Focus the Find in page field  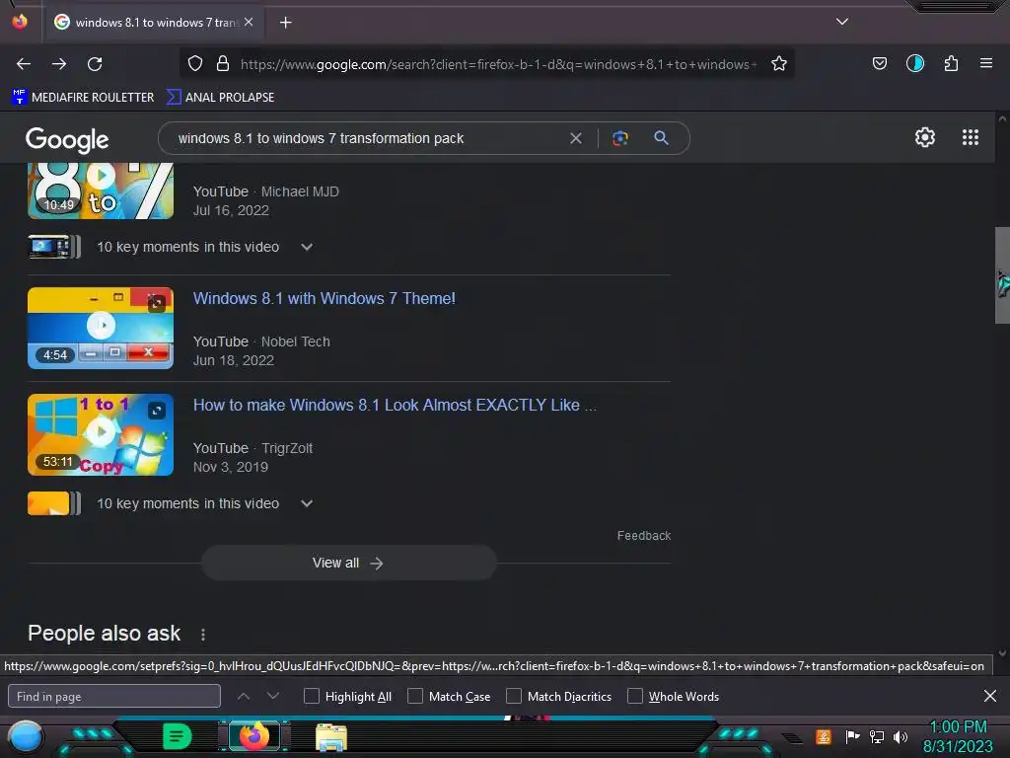pyautogui.click(x=114, y=696)
